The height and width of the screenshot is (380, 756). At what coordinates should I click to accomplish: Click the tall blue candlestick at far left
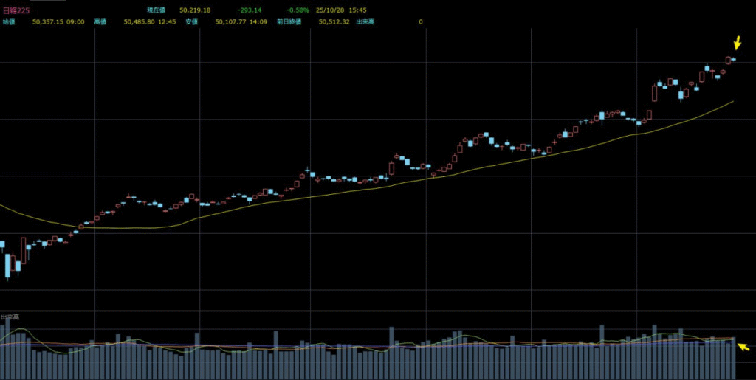coord(8,264)
